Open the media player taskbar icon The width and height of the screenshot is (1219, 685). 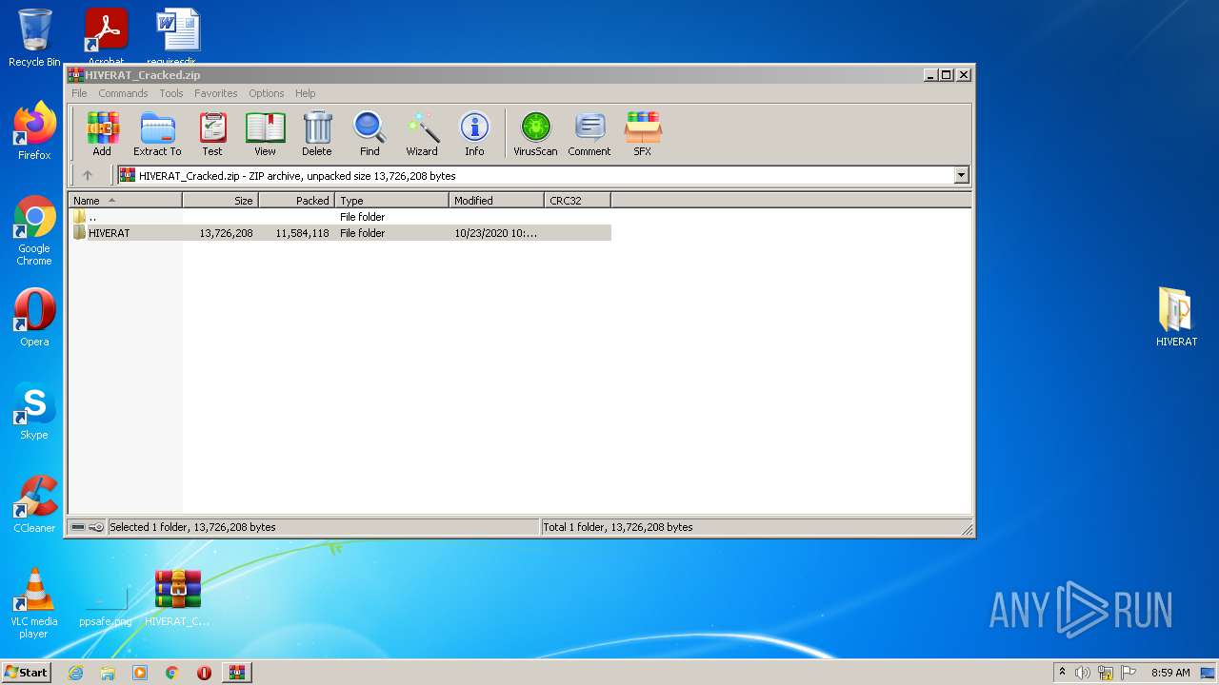pyautogui.click(x=140, y=673)
